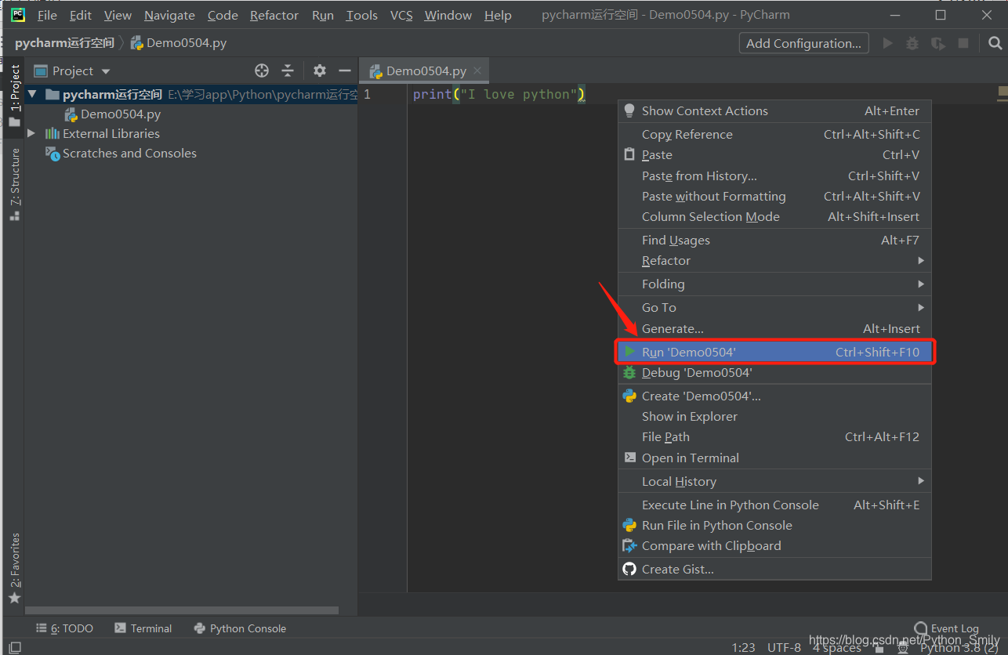Choose Debug 'Demo0504' in context menu
Viewport: 1008px width, 655px height.
774,372
